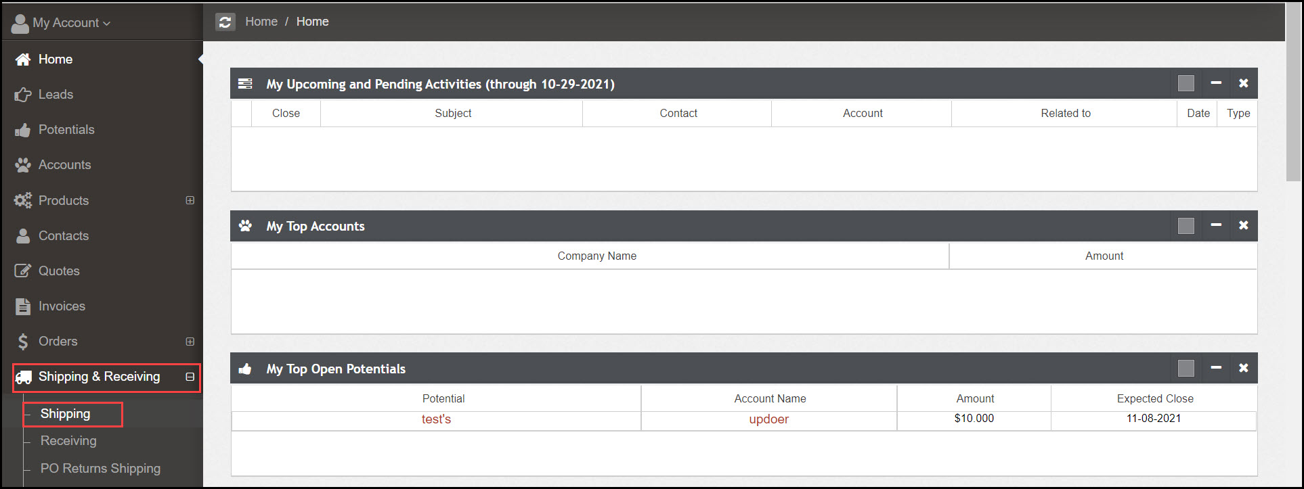Click gray square button in My Top Accounts header
This screenshot has height=489, width=1304.
pyautogui.click(x=1186, y=226)
